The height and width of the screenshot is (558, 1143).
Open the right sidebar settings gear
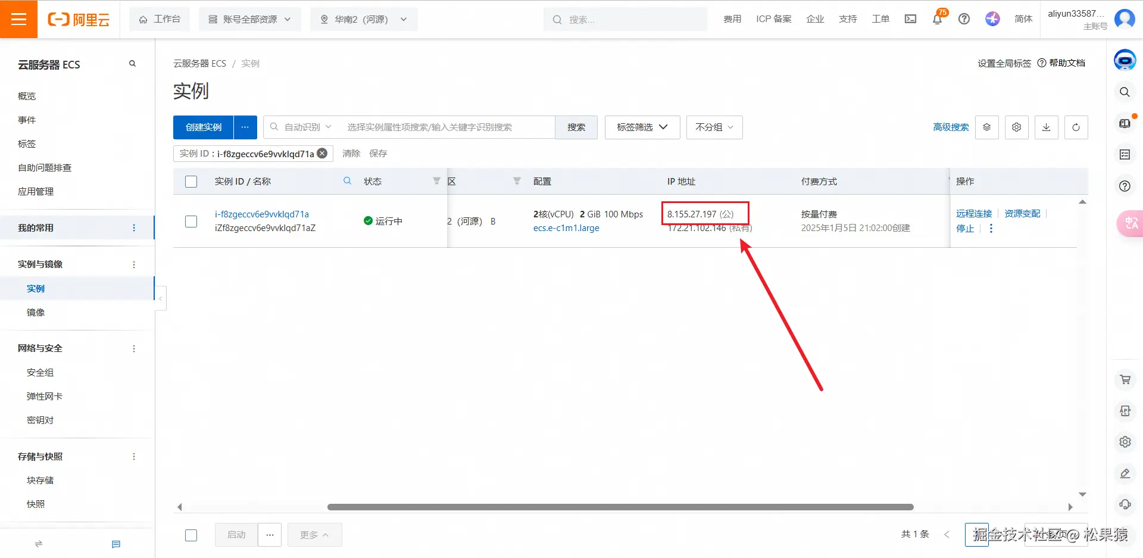1125,442
